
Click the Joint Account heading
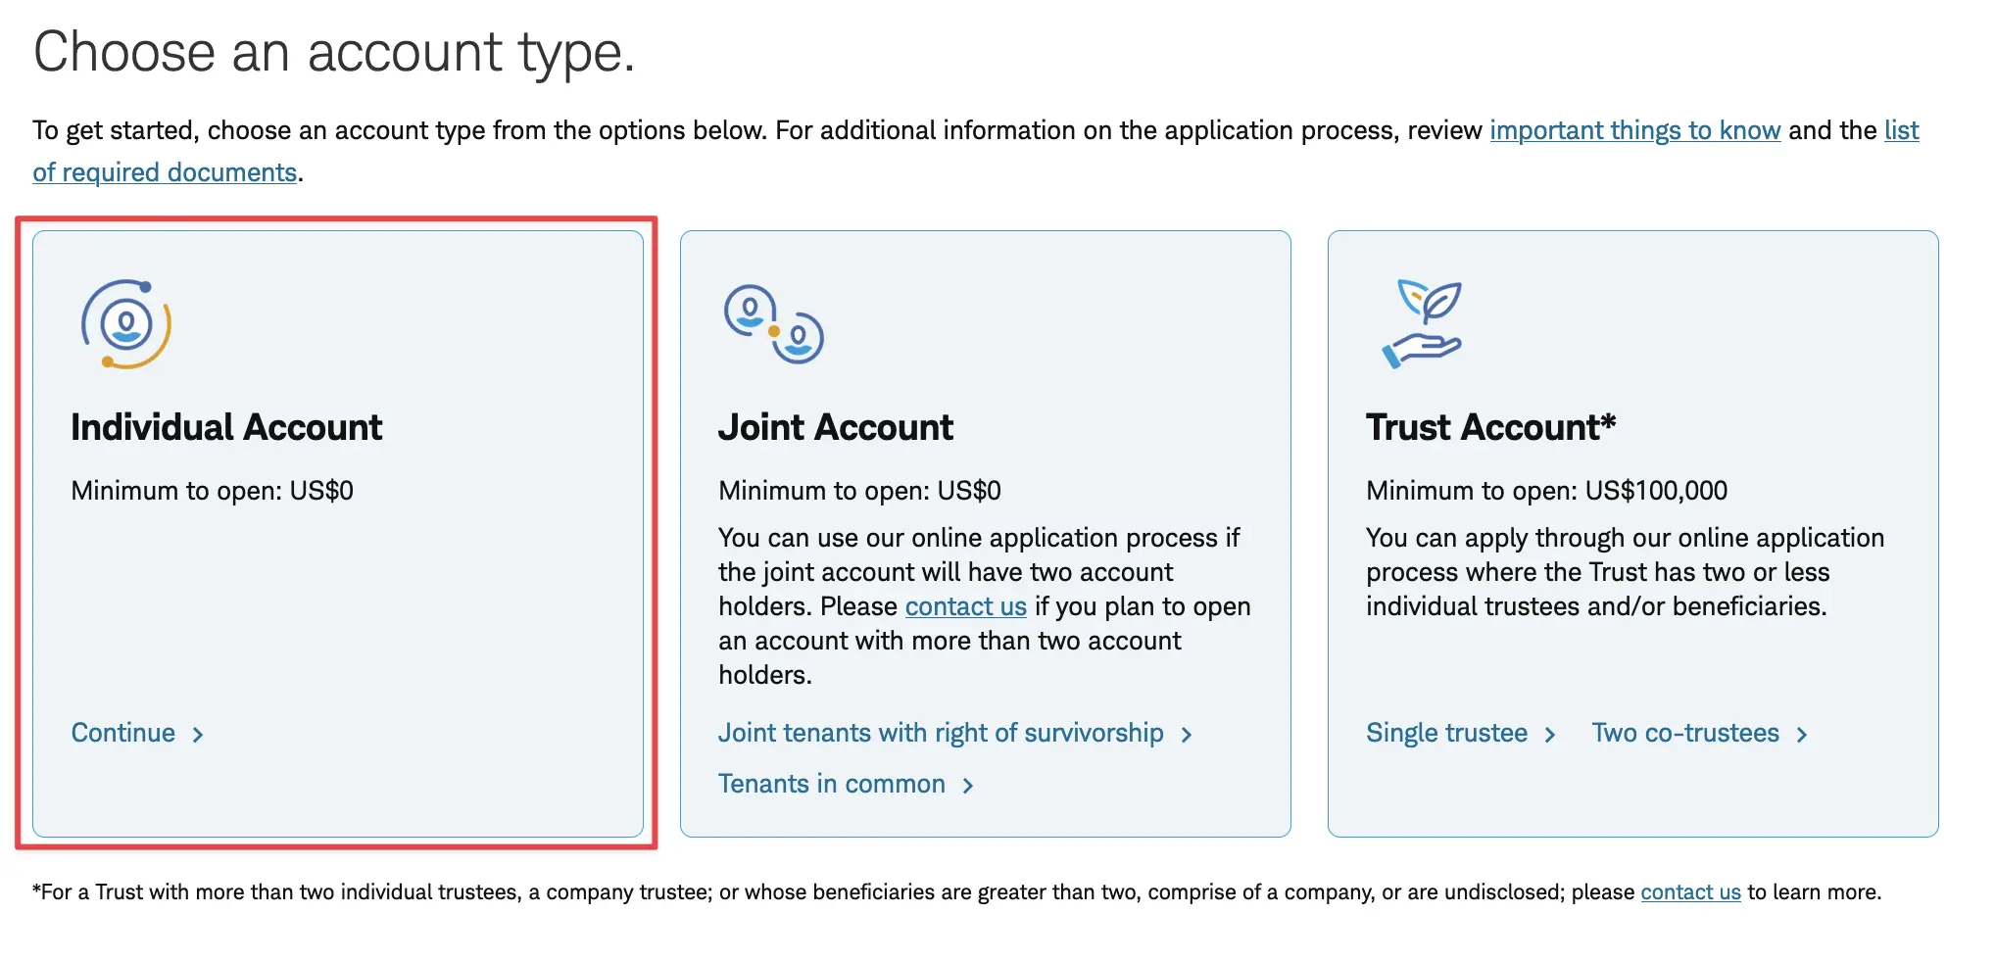coord(835,427)
